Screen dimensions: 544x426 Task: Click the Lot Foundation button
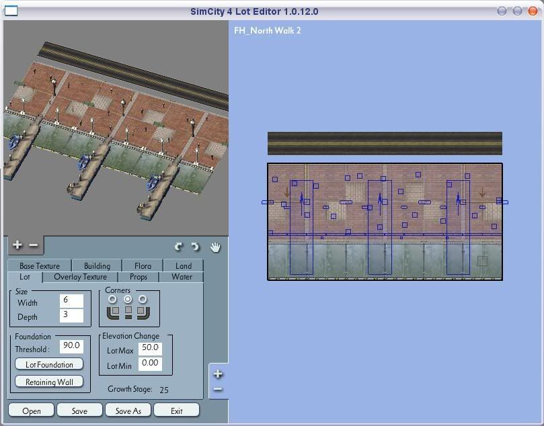click(49, 364)
